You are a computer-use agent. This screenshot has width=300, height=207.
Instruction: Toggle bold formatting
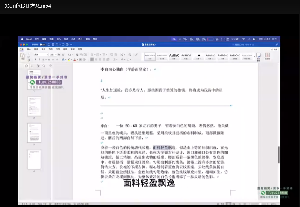coord(35,59)
